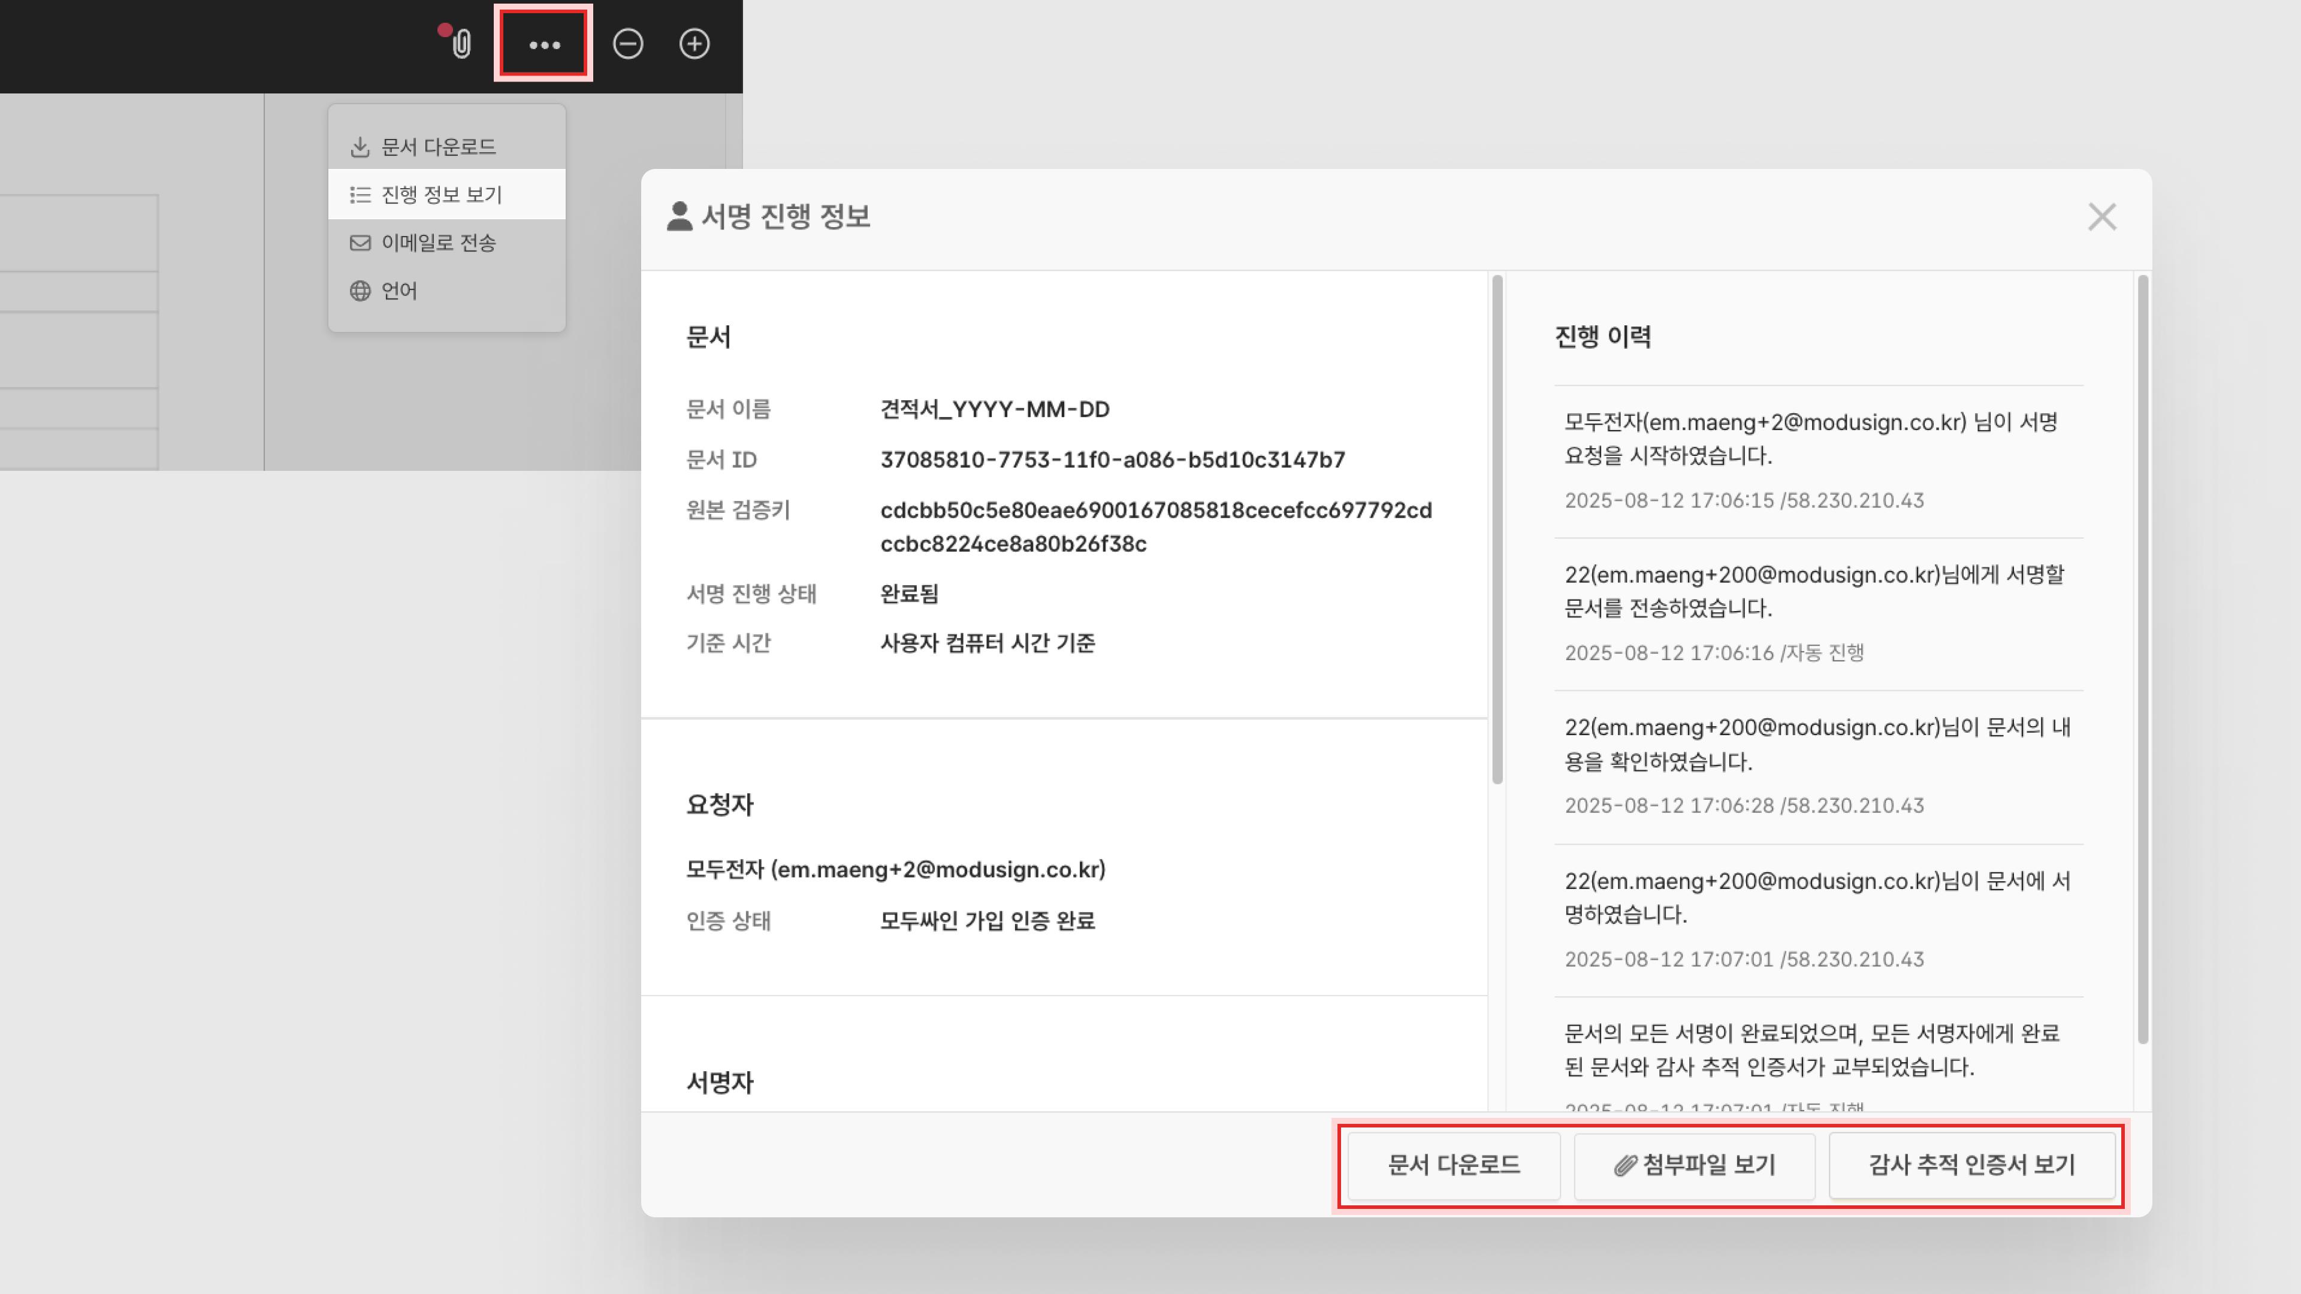This screenshot has width=2301, height=1294.
Task: Select 문서 다운로드 in the dropdown menu
Action: point(437,147)
